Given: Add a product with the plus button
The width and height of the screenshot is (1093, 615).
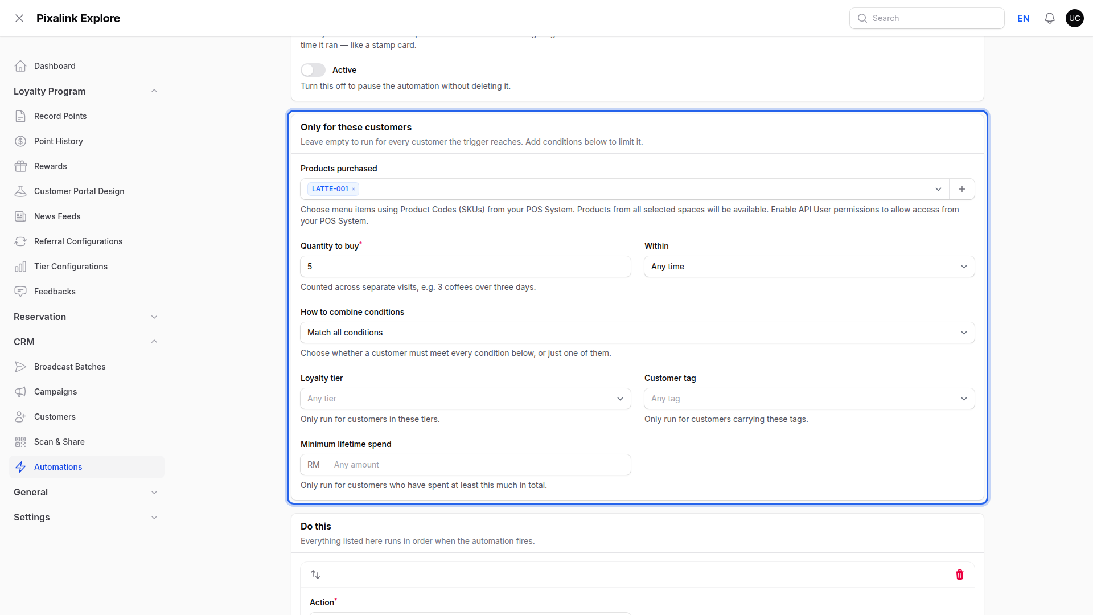Looking at the screenshot, I should coord(962,189).
